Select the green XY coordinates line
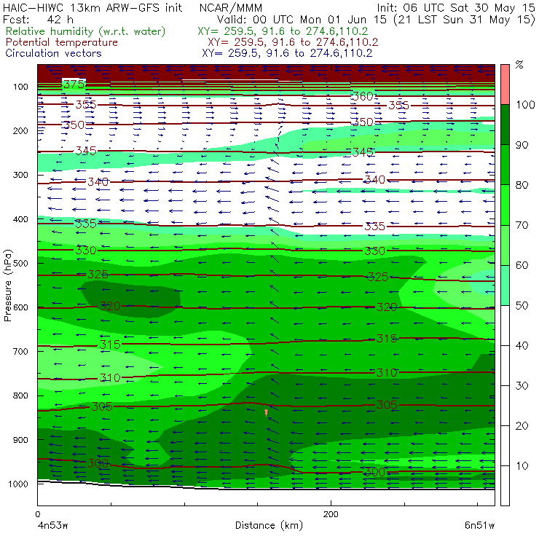 pyautogui.click(x=283, y=31)
